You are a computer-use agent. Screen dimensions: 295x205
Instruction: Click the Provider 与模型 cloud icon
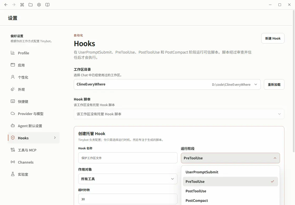(x=13, y=113)
